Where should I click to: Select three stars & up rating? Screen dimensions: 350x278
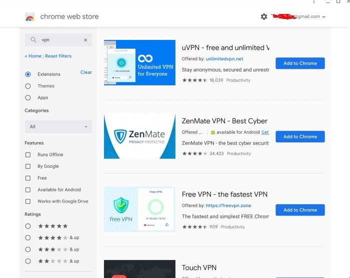pos(28,249)
